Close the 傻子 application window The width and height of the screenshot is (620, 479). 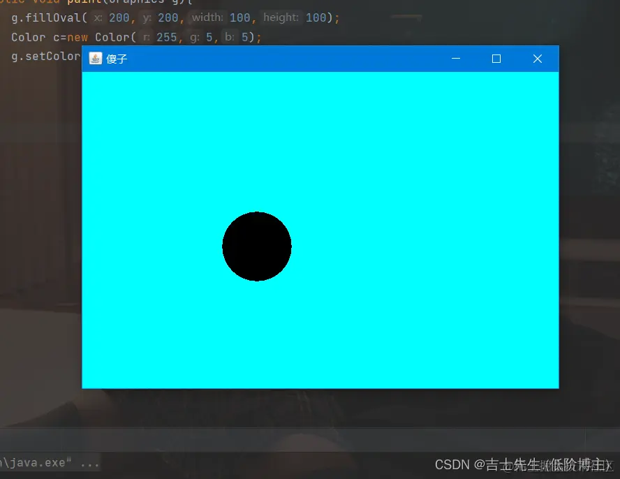[x=537, y=59]
